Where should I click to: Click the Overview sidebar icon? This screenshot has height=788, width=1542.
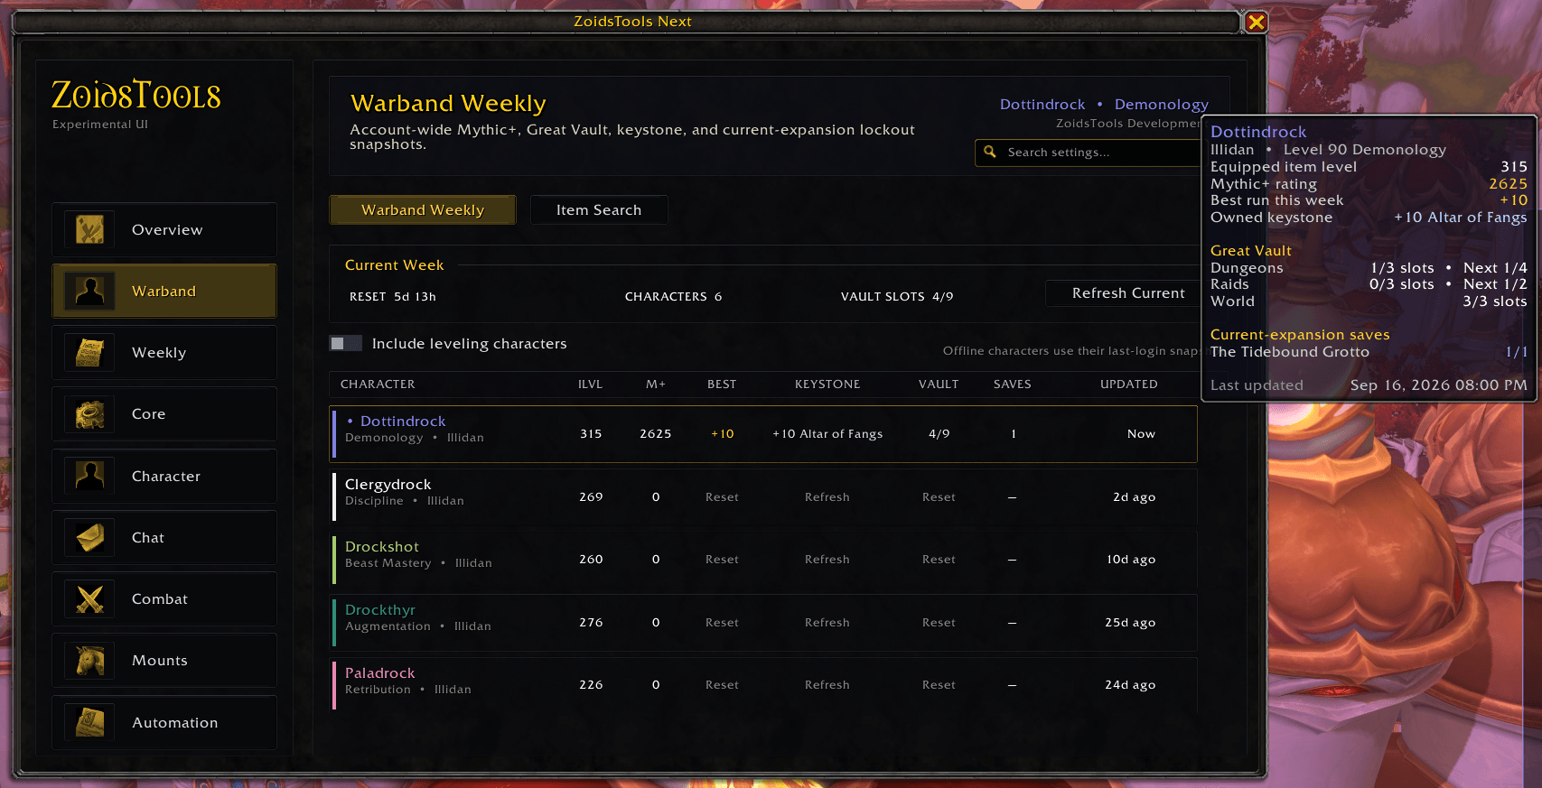[x=89, y=229]
